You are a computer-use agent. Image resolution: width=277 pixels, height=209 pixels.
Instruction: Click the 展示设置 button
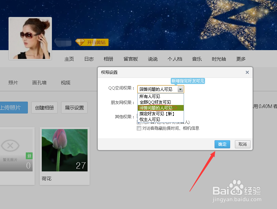click(74, 107)
